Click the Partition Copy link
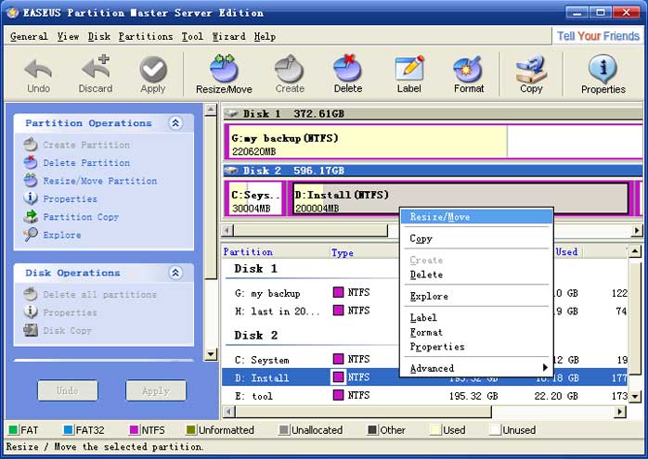The width and height of the screenshot is (648, 459). coord(81,217)
